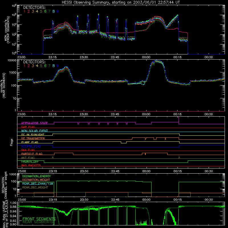Click the DECIMATION_ENERGY legend entry
Viewport: 228px width, 228px height.
tap(36, 176)
